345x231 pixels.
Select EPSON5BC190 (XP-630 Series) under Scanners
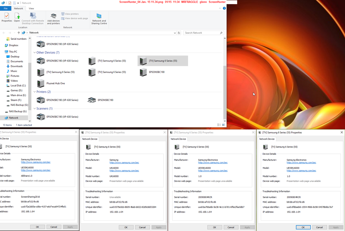(57, 117)
